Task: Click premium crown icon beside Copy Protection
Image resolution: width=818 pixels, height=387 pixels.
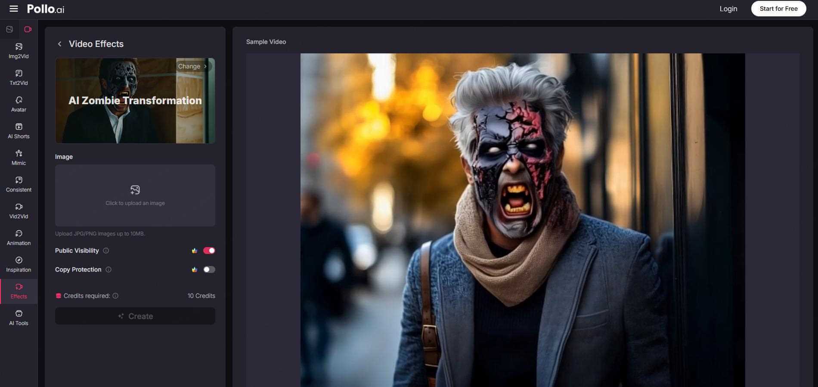Action: point(195,269)
